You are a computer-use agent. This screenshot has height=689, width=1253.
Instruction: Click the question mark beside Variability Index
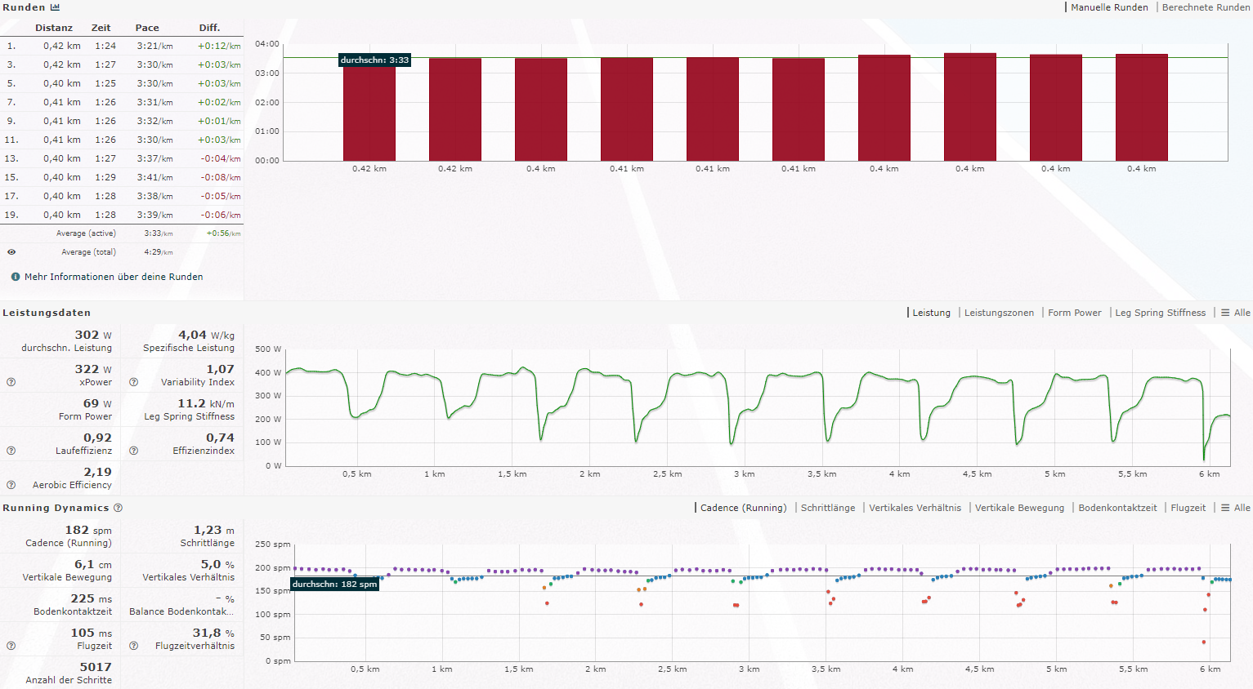pyautogui.click(x=134, y=382)
